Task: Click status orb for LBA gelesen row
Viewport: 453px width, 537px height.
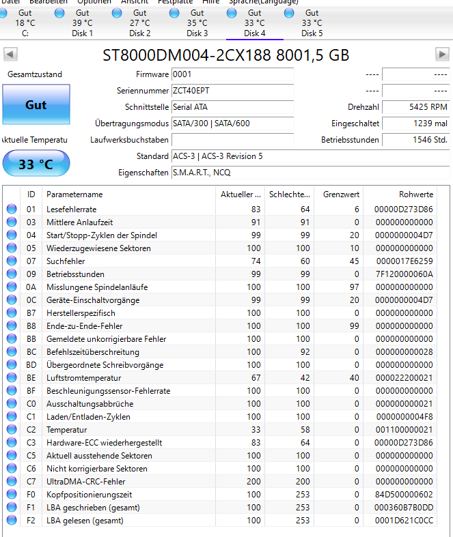Action: tap(12, 520)
